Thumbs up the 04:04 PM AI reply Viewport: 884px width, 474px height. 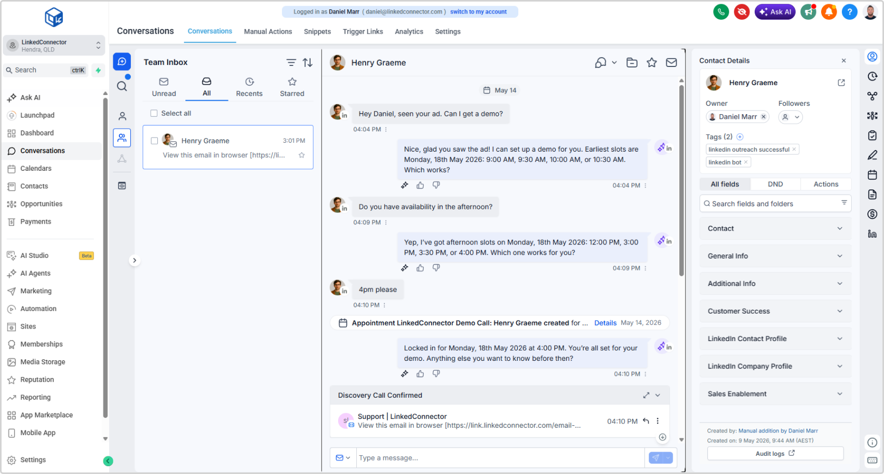pyautogui.click(x=420, y=185)
